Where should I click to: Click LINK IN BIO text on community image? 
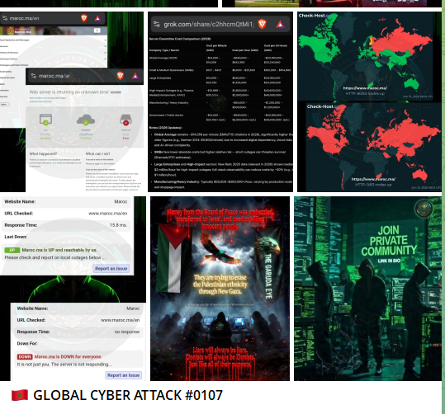[x=389, y=261]
